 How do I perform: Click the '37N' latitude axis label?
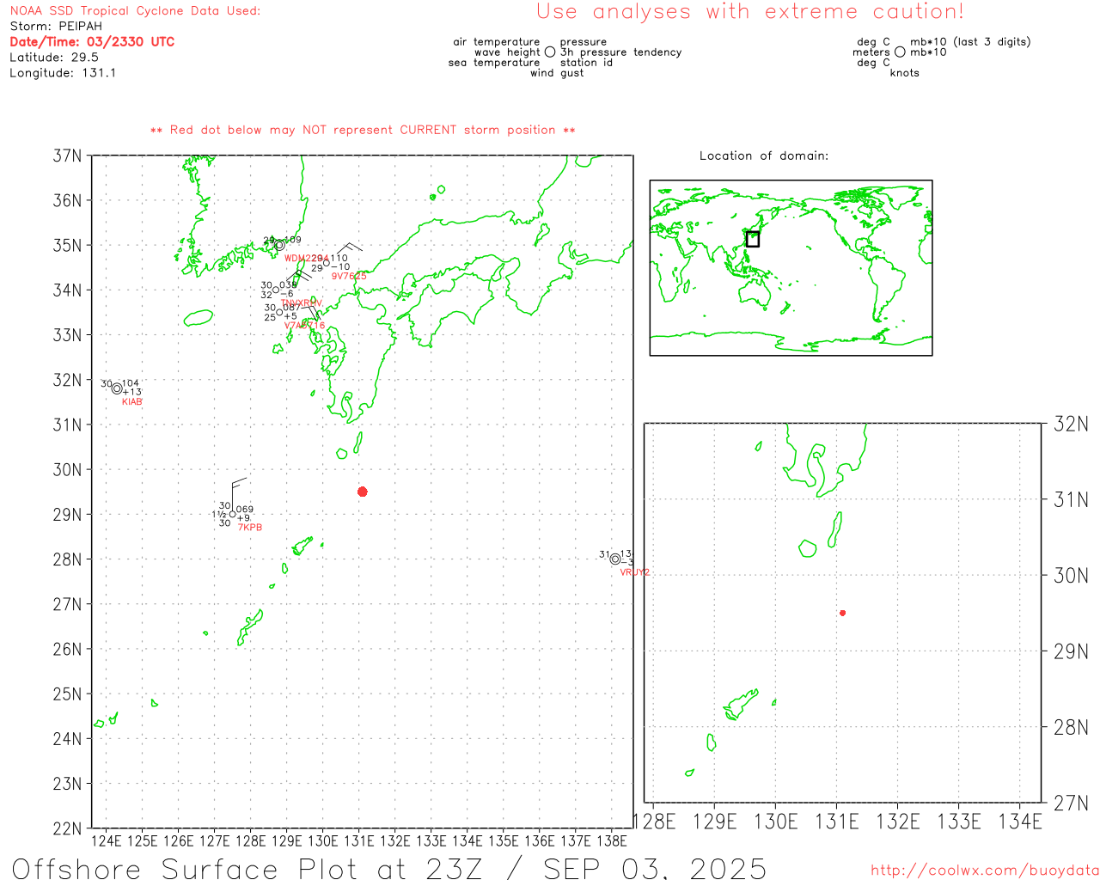click(68, 156)
